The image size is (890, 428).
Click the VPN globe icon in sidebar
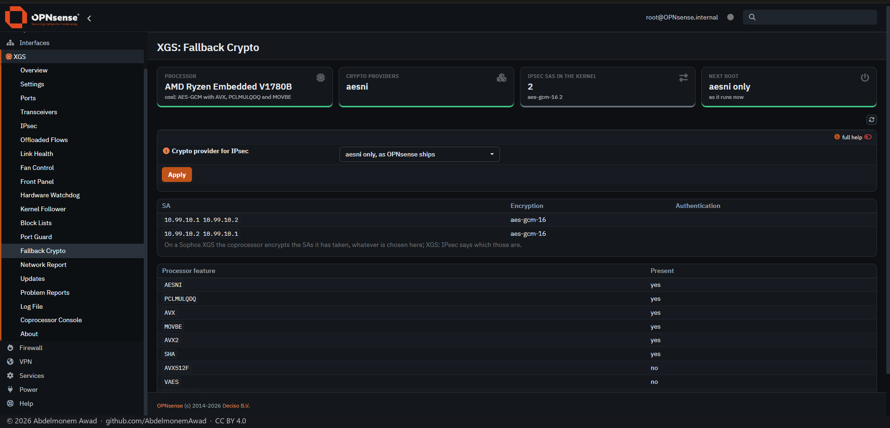click(10, 362)
